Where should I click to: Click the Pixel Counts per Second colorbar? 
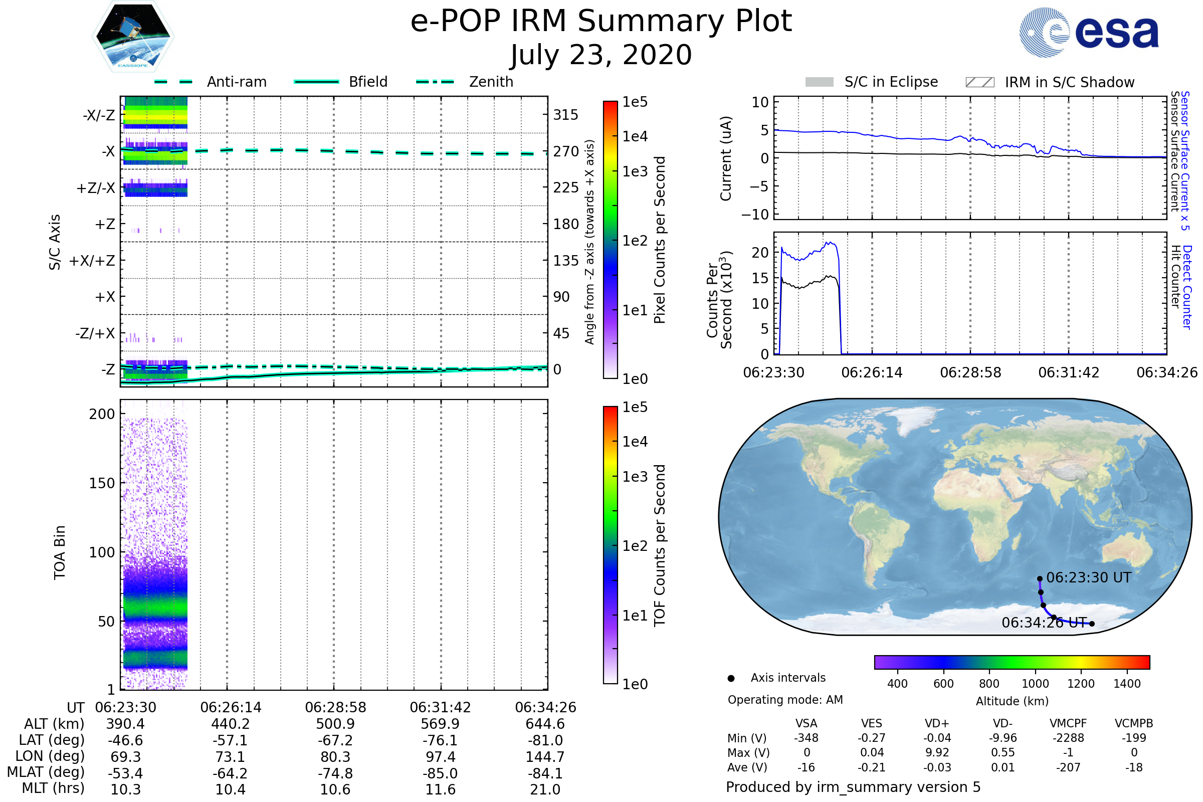point(610,240)
